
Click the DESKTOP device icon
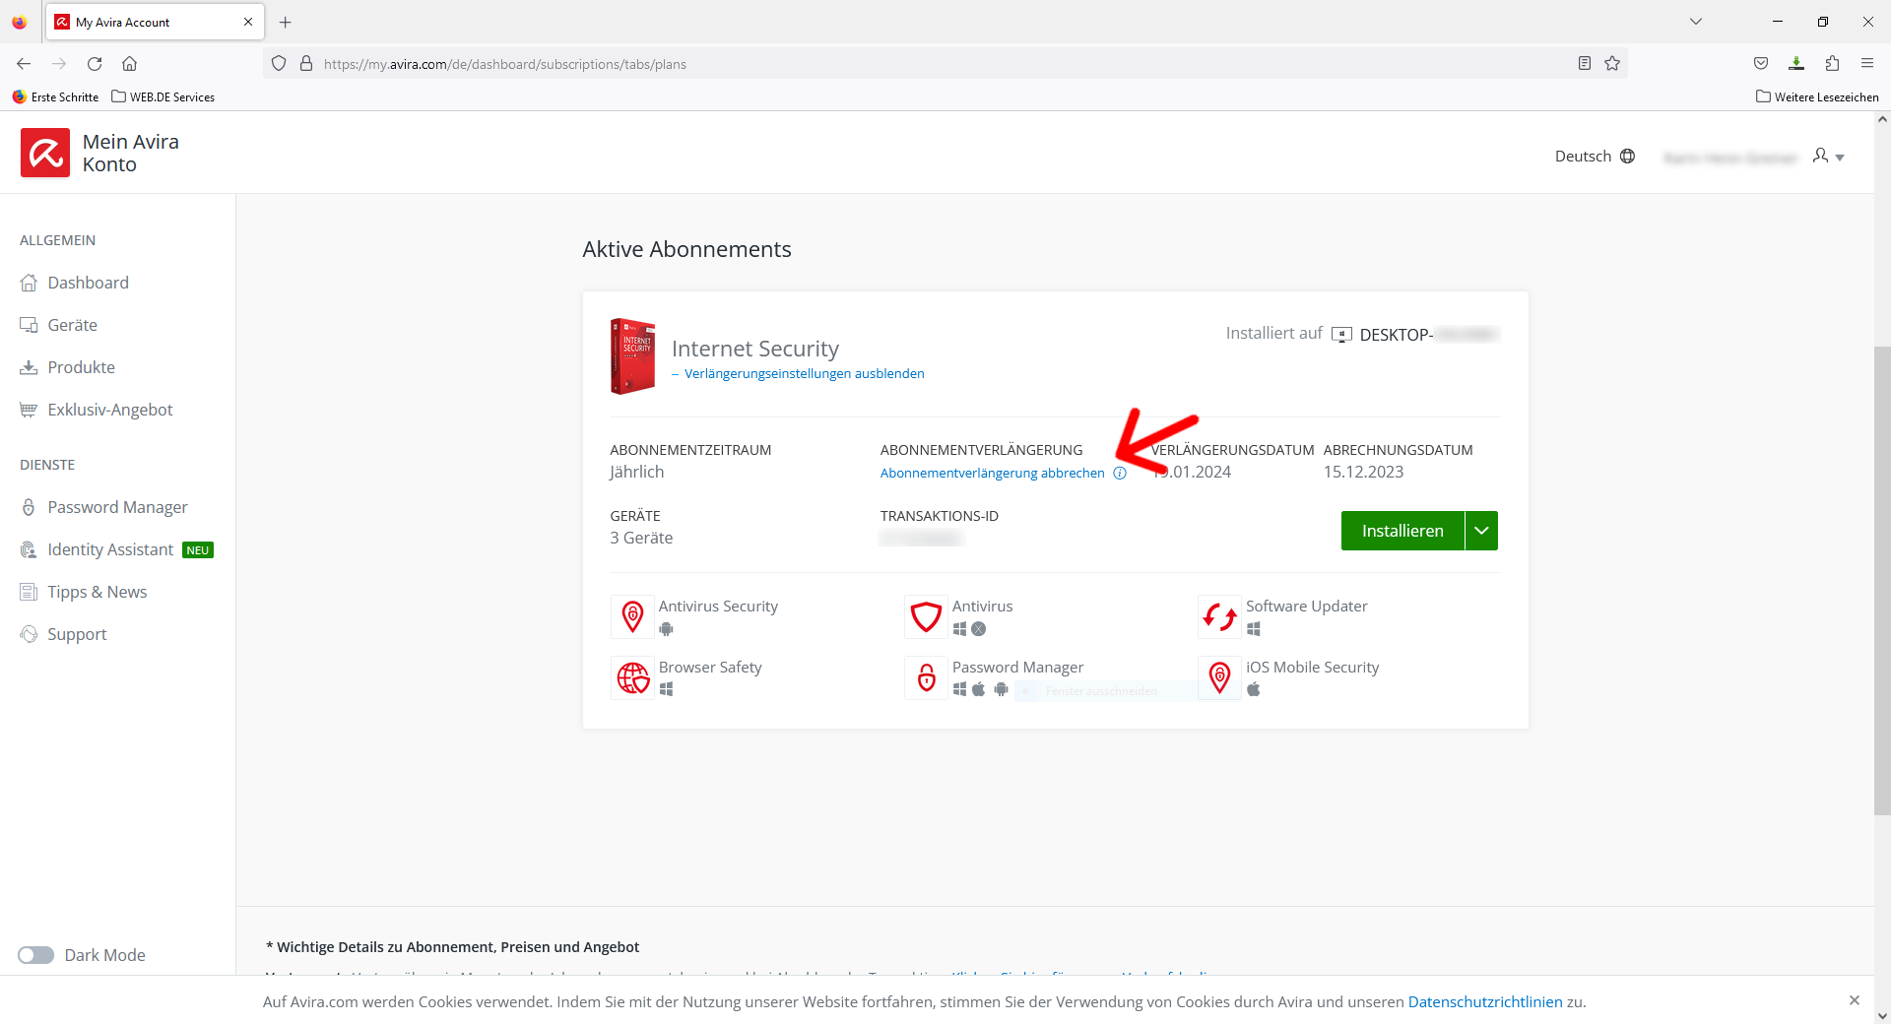point(1341,335)
